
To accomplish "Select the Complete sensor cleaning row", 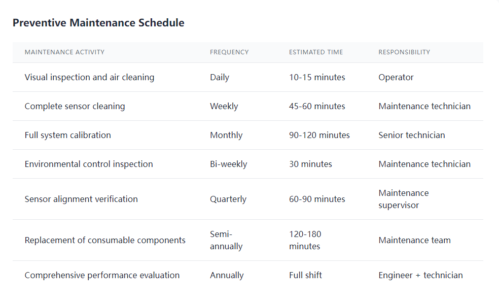I will pos(75,106).
